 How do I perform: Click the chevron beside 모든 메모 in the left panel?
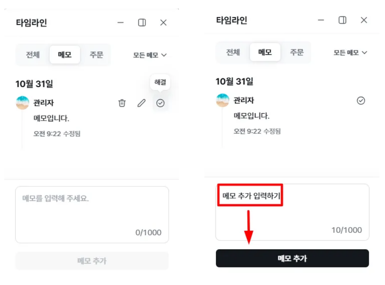pyautogui.click(x=164, y=55)
